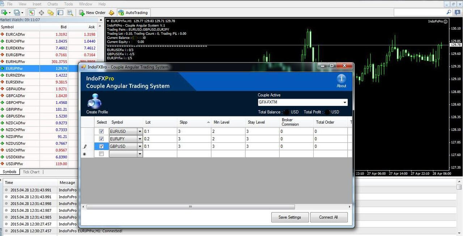Toggle the AutoTrading button

[x=133, y=13]
